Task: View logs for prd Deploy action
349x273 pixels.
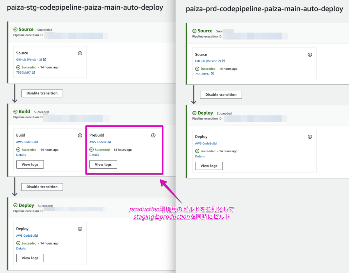Action: tap(209, 166)
